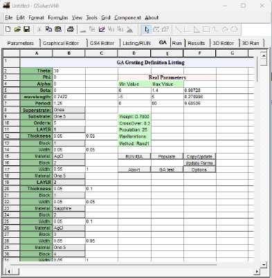Click the Options button
Image resolution: width=272 pixels, height=278 pixels.
coord(199,169)
